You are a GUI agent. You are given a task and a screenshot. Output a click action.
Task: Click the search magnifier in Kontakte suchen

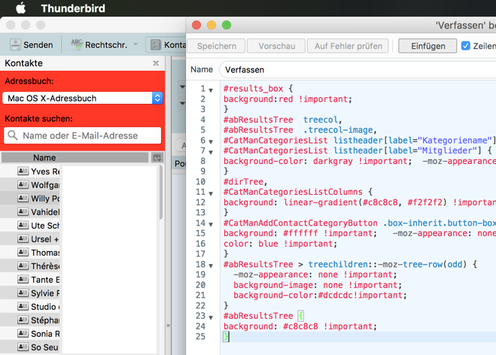click(13, 135)
